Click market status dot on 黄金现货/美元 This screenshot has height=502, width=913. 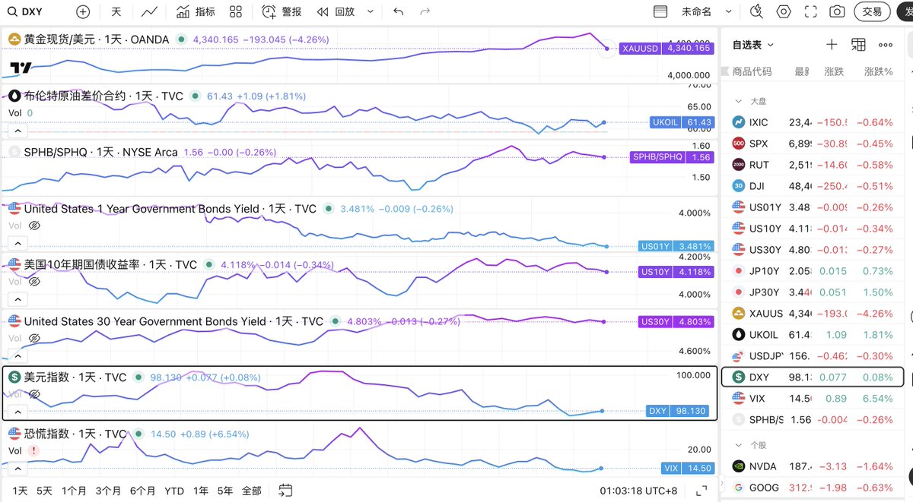pos(181,39)
